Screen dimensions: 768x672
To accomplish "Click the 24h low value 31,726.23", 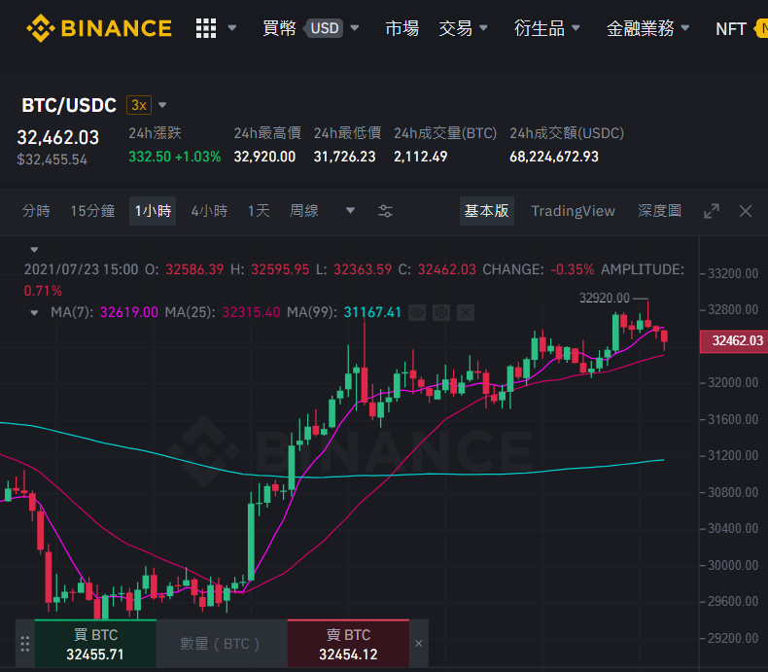I will (344, 157).
